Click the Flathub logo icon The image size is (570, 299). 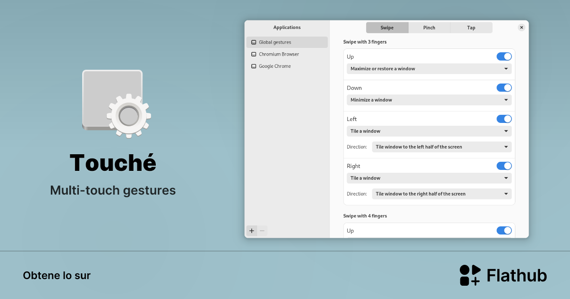[469, 275]
